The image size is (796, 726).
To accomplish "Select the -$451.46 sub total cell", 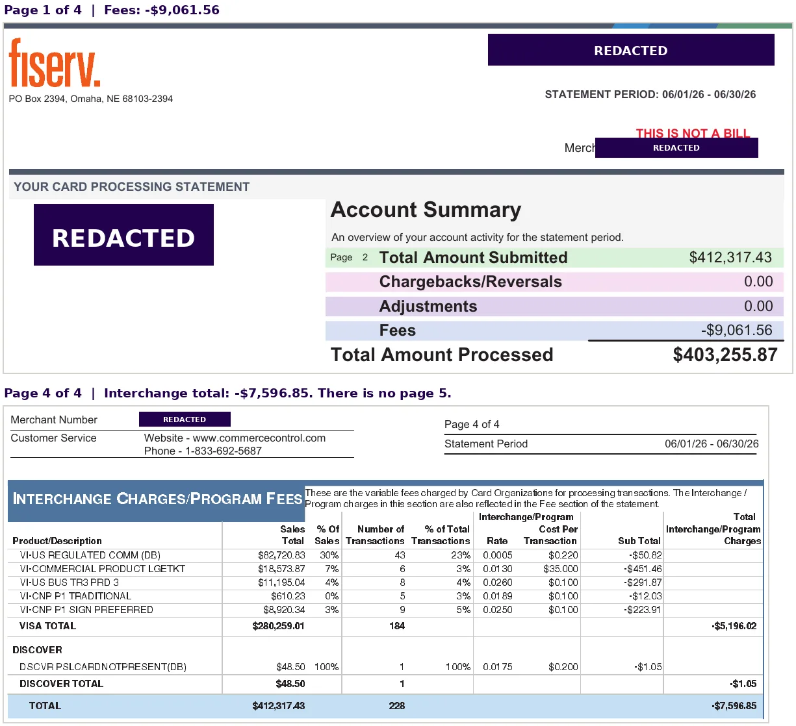I will tap(645, 569).
